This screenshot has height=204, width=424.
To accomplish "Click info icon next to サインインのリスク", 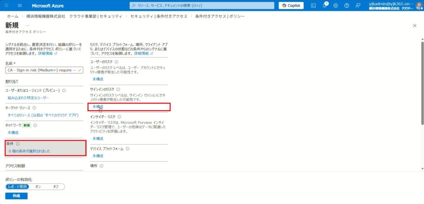I will pyautogui.click(x=118, y=89).
